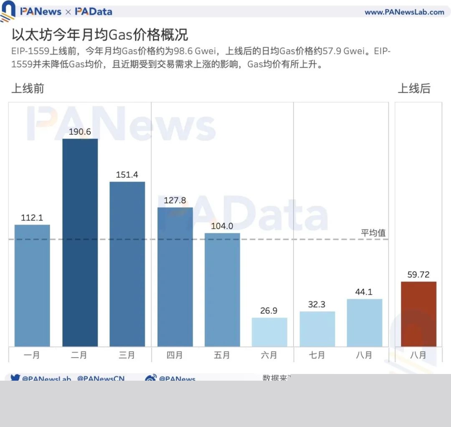Click the '八月' label under the blue bar
451x427 pixels.
click(x=364, y=355)
